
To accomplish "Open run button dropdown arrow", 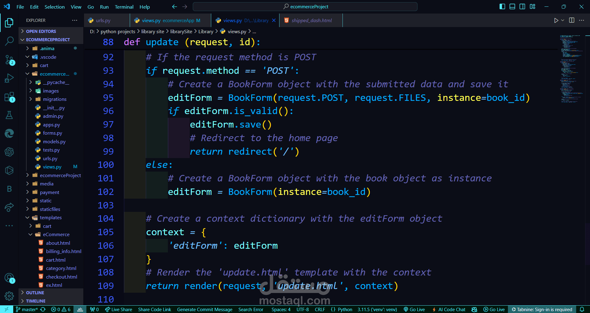I will pos(563,20).
